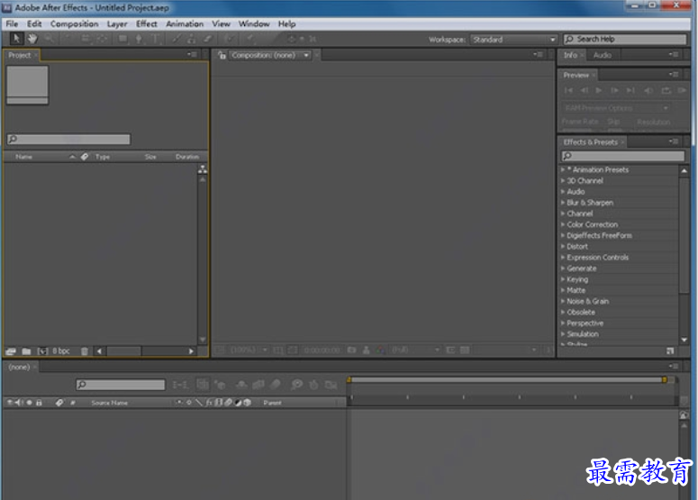Expand the Digieffects FreeForm category
This screenshot has width=698, height=500.
[563, 235]
